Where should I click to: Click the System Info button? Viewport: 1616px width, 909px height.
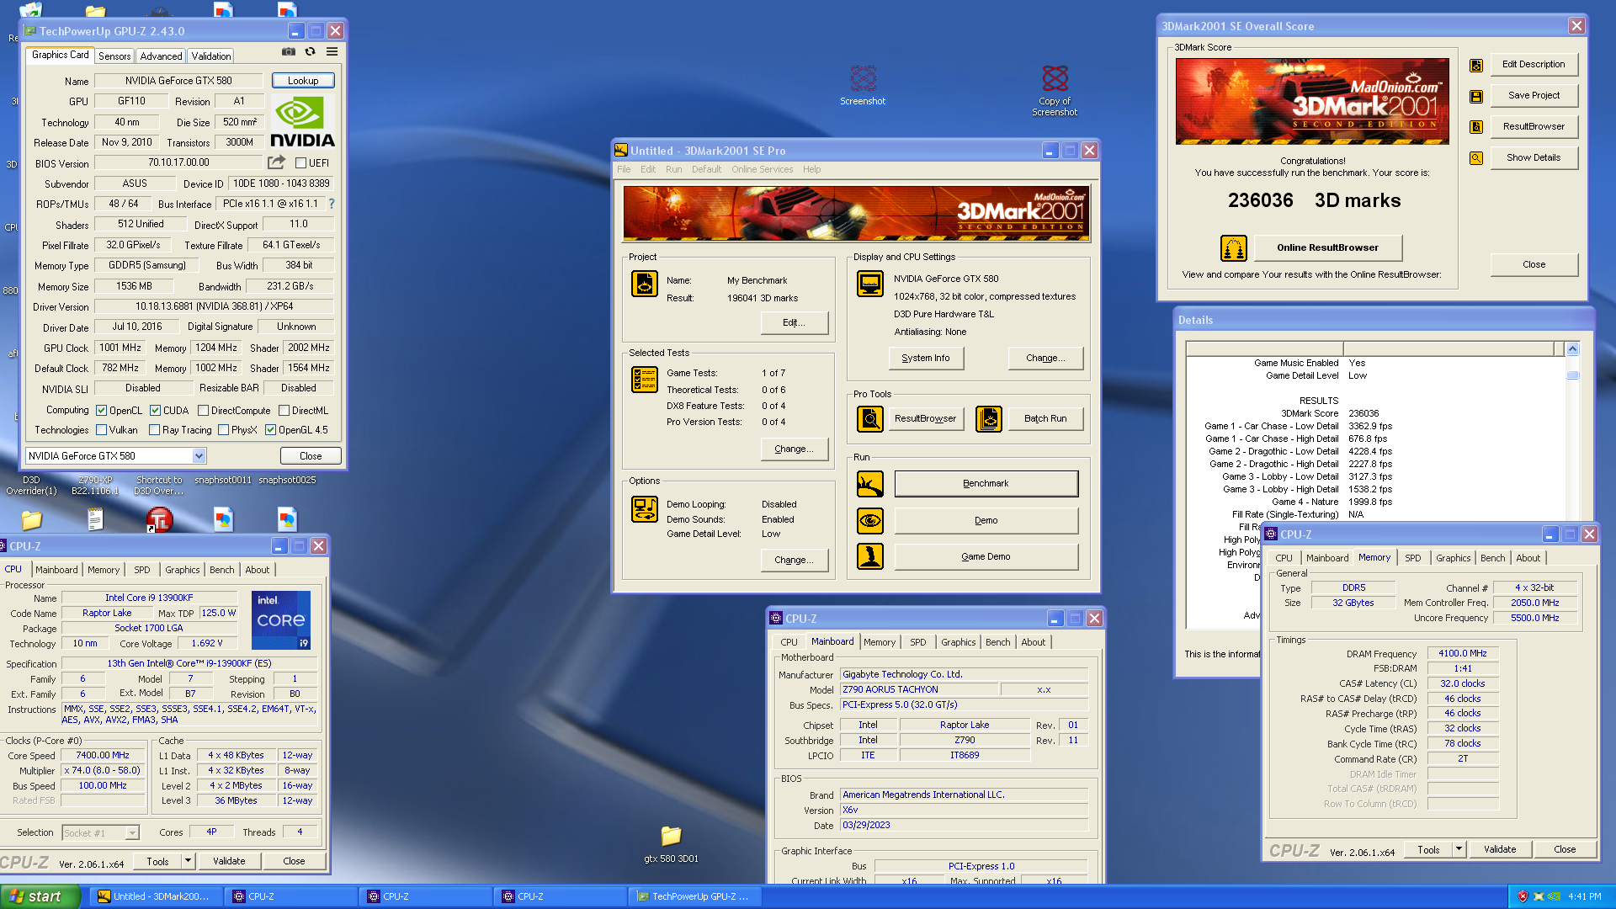pyautogui.click(x=926, y=359)
